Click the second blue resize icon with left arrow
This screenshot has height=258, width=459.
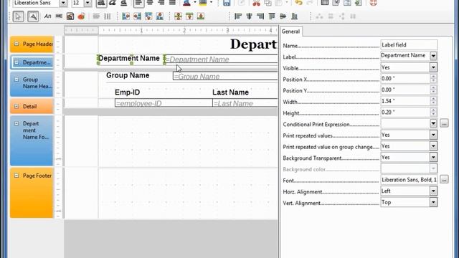(137, 16)
